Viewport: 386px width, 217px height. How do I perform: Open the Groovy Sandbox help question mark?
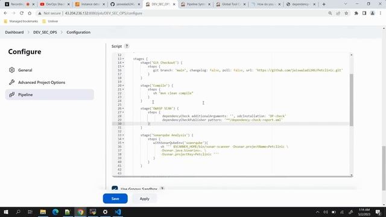[162, 189]
